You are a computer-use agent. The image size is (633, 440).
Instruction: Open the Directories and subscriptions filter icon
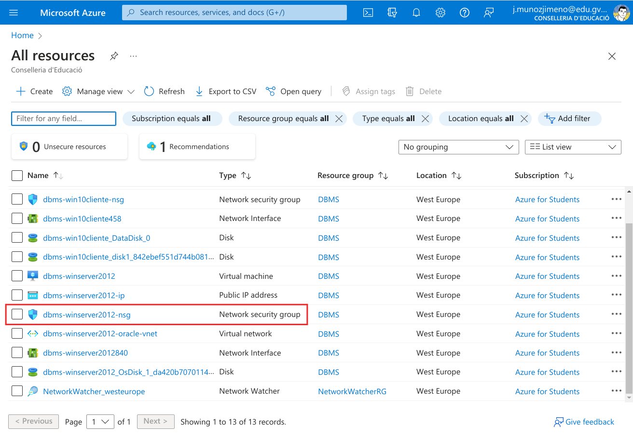[x=392, y=13]
